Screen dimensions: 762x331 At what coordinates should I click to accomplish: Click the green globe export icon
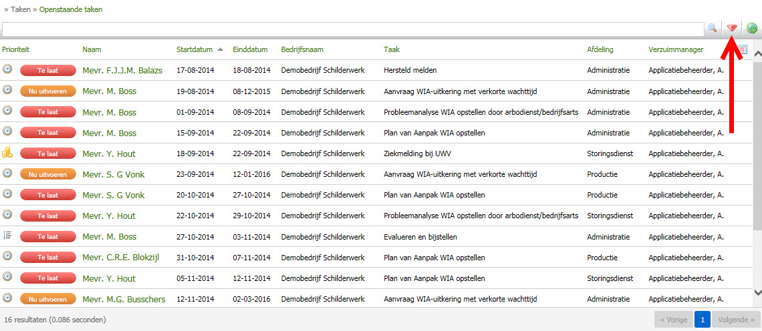pos(752,28)
